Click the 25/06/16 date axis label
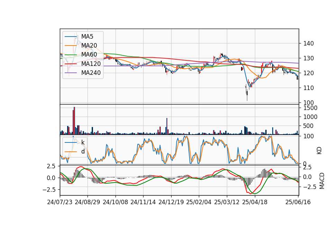The image size is (332, 238). point(298,202)
